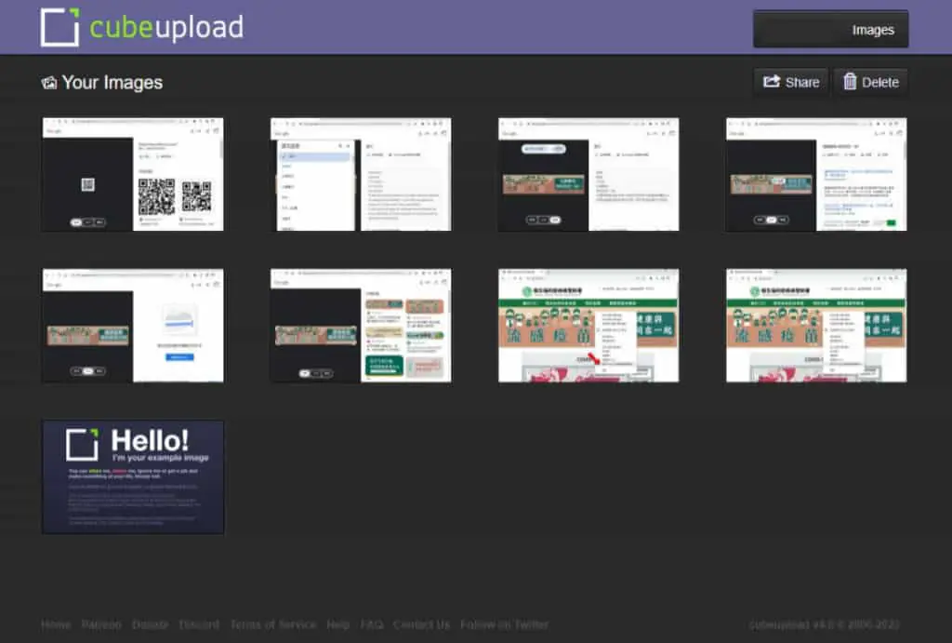
Task: Click the cubeupload wordmark text
Action: click(166, 27)
